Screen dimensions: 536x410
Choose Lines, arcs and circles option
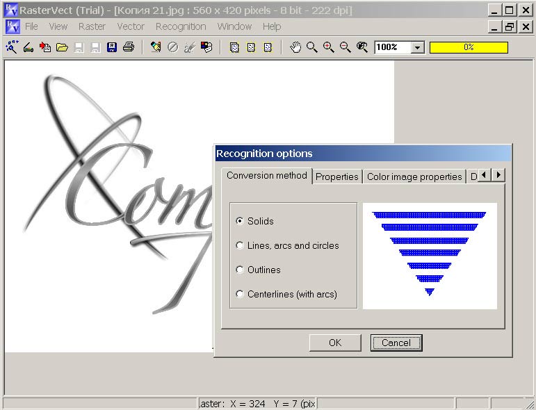[x=241, y=245]
